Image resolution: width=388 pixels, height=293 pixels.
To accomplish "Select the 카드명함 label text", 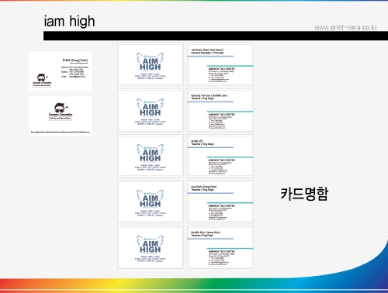I will (x=304, y=194).
